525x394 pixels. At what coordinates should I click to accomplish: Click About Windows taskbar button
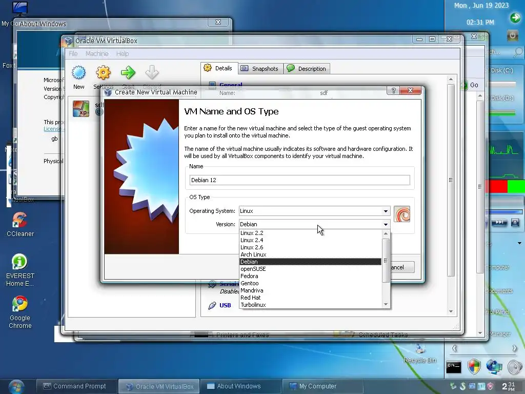click(x=240, y=386)
